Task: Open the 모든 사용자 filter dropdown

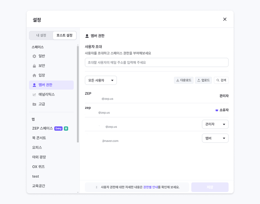Action: (101, 80)
